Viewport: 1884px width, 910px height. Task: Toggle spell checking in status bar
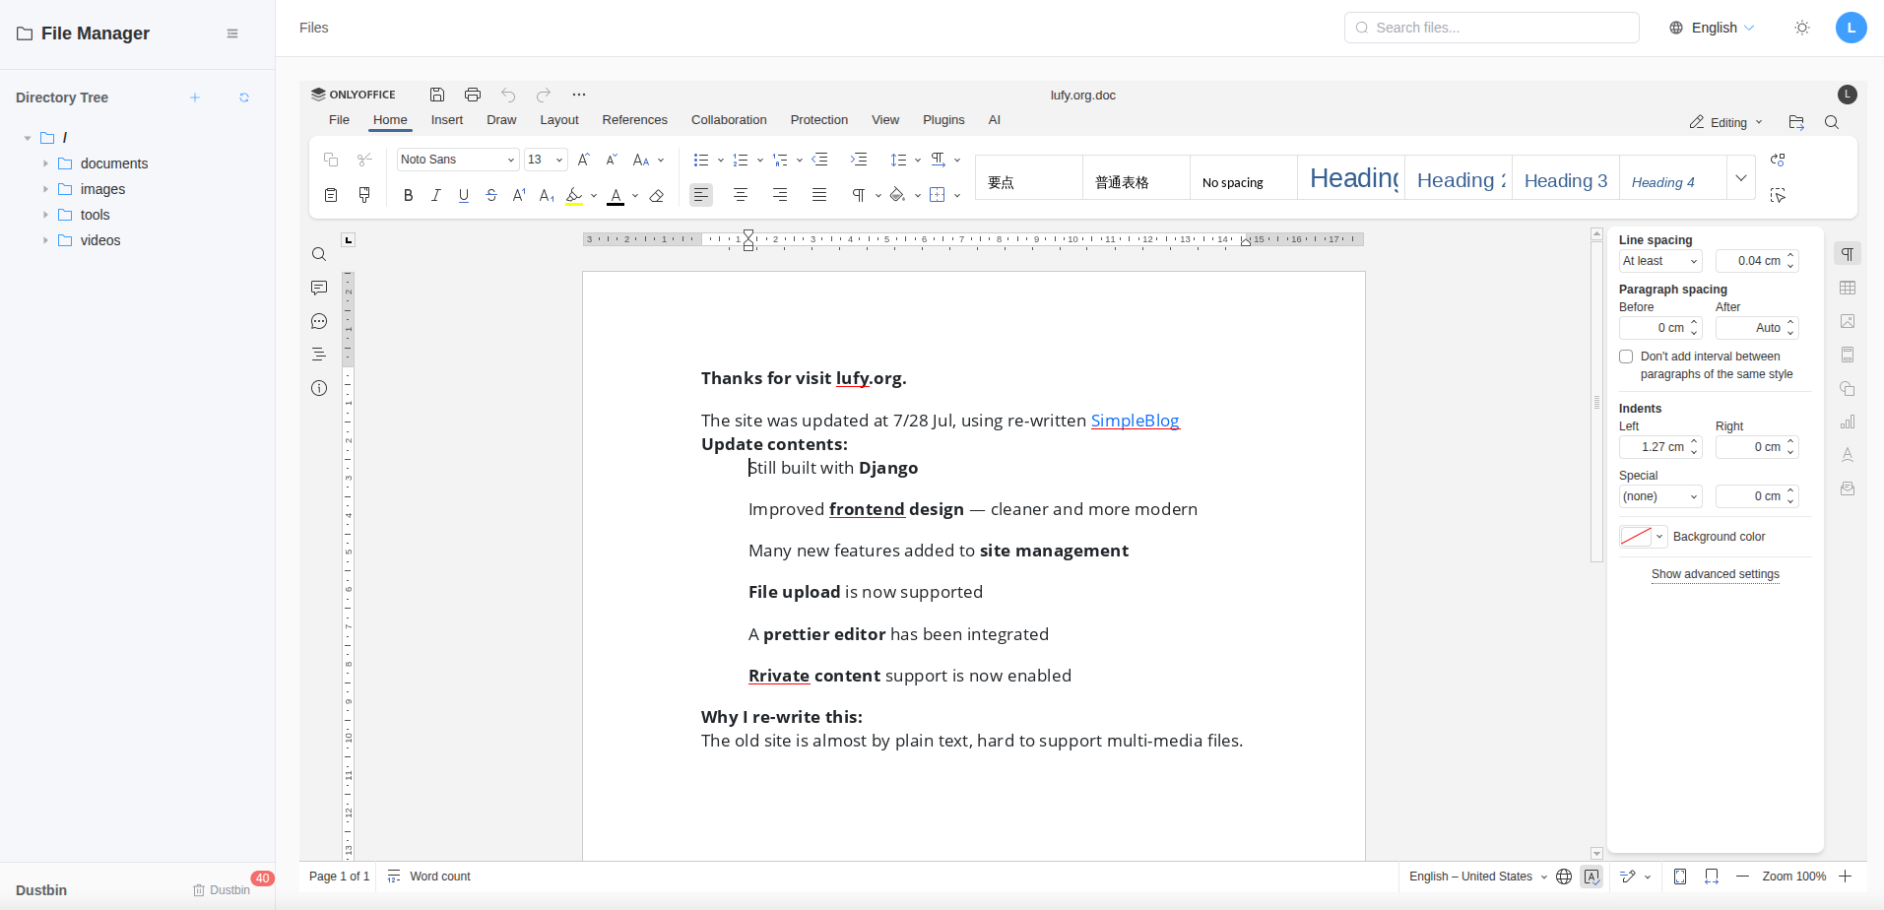pyautogui.click(x=1592, y=877)
